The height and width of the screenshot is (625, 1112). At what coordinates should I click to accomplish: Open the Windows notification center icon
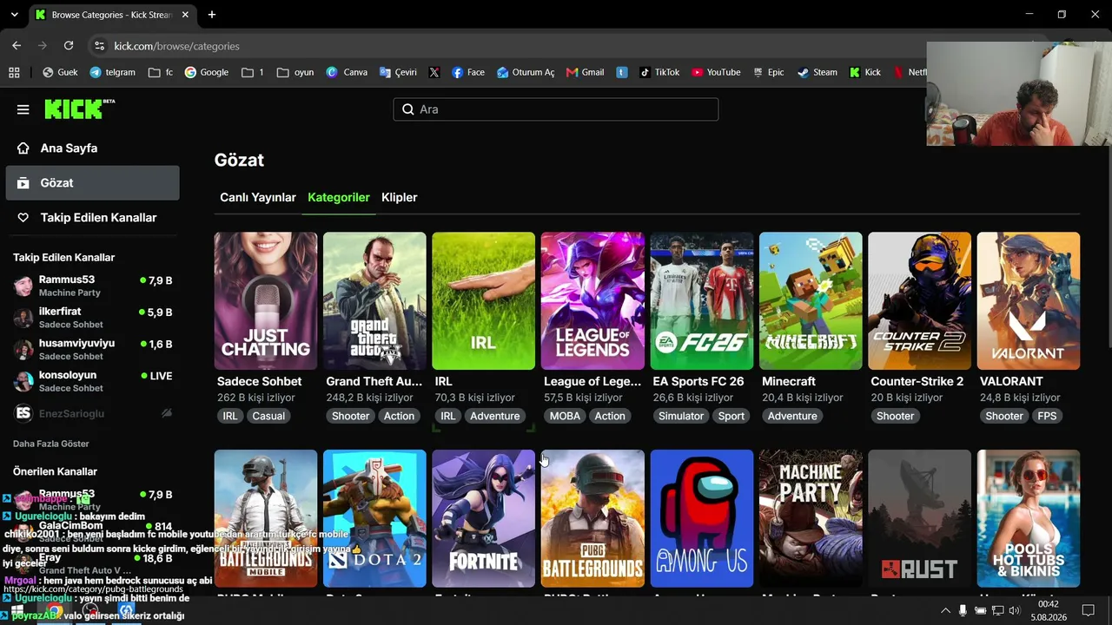point(1088,610)
